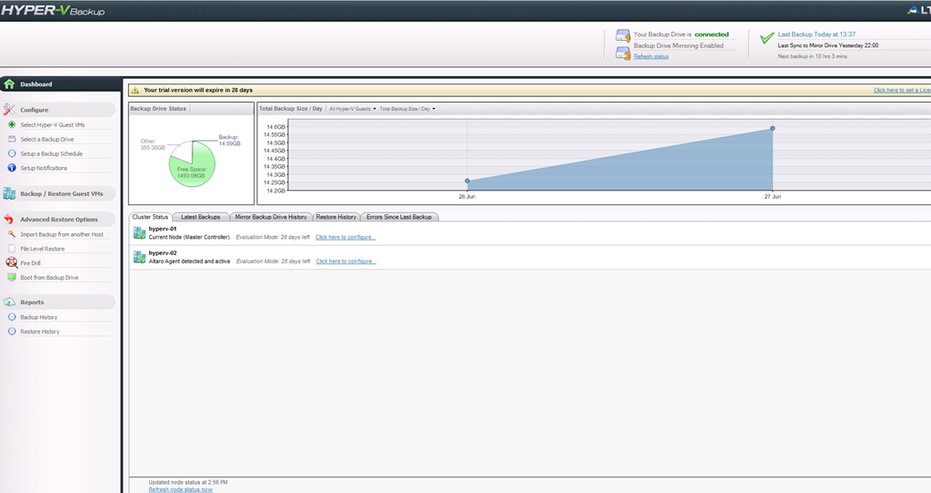Image resolution: width=931 pixels, height=493 pixels.
Task: Click the Setup Notifications info icon
Action: 12,168
